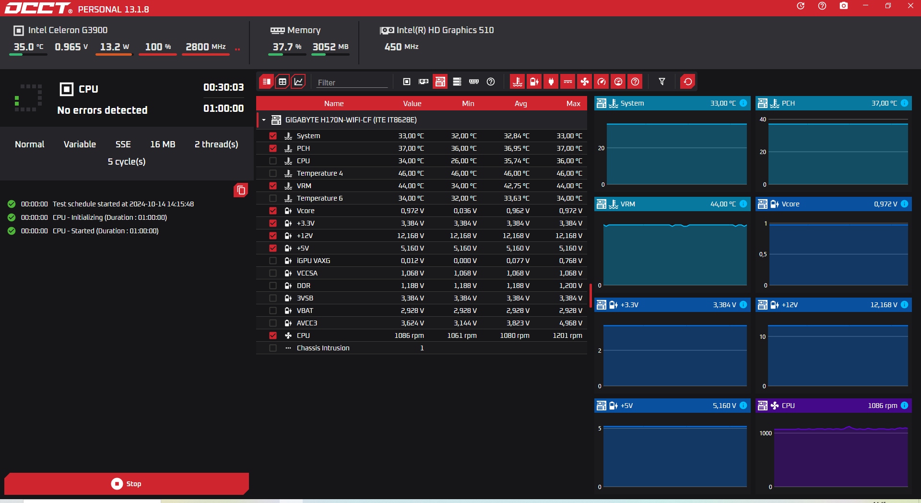Uncheck the PCH temperature sensor
The image size is (921, 503).
273,148
